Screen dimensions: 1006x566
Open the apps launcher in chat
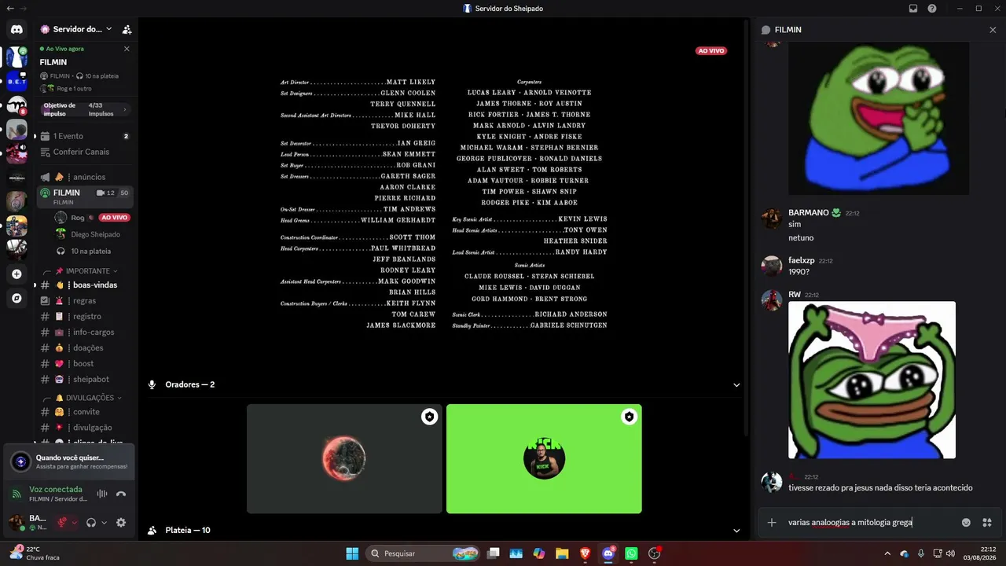click(x=987, y=523)
